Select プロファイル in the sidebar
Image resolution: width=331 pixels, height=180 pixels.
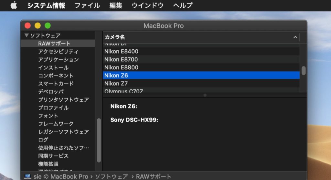point(53,107)
